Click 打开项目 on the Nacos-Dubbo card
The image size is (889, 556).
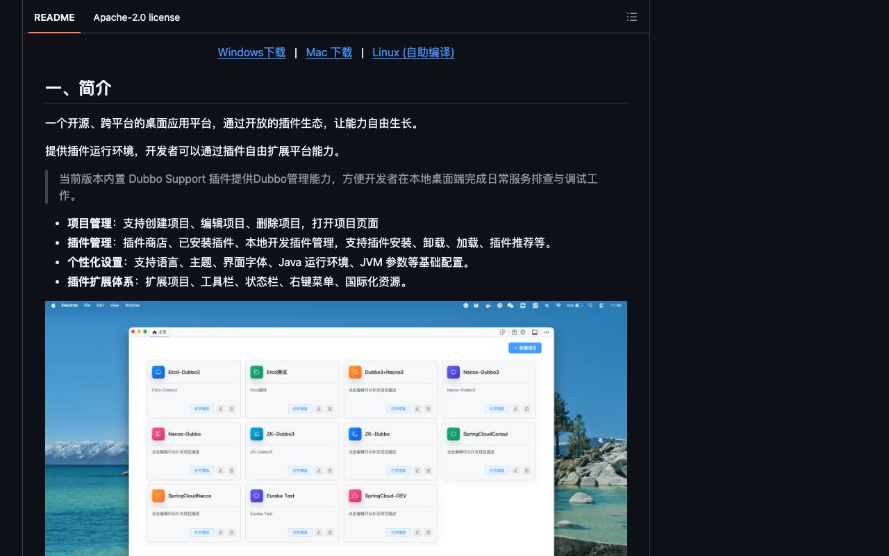(x=201, y=471)
